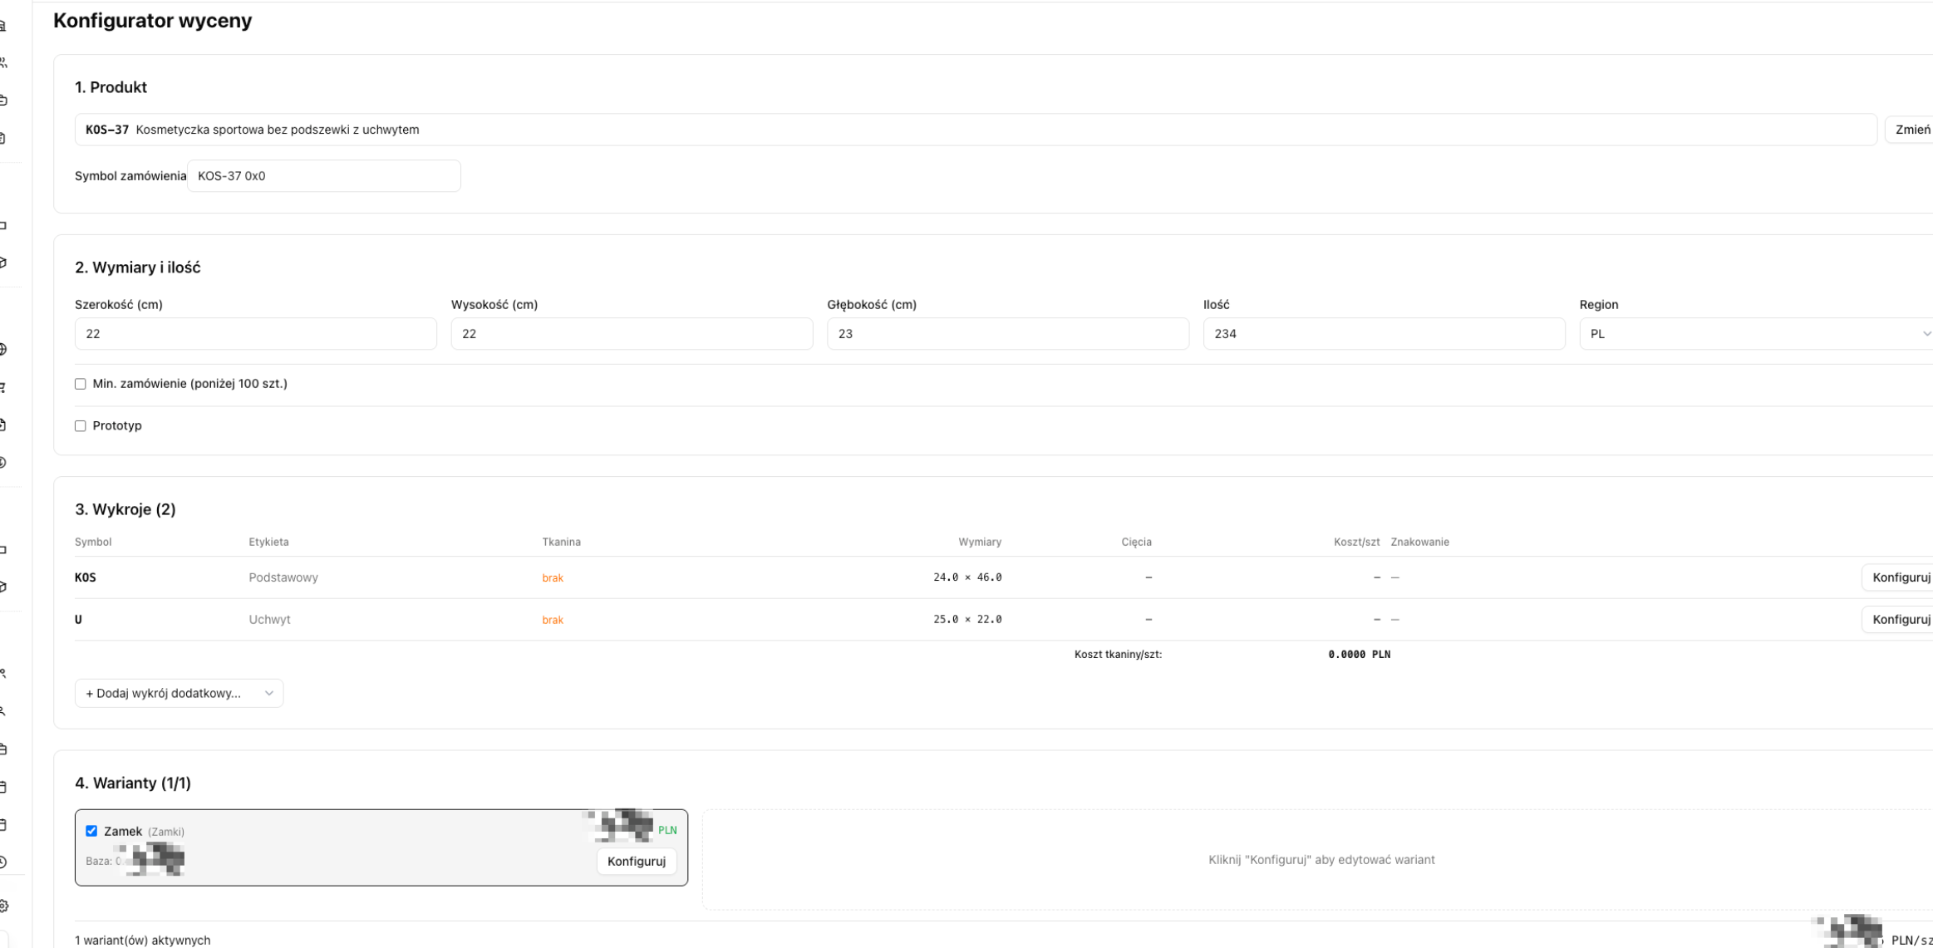This screenshot has height=948, width=1933.
Task: Click the 'Podstawowy' label cell
Action: (283, 577)
